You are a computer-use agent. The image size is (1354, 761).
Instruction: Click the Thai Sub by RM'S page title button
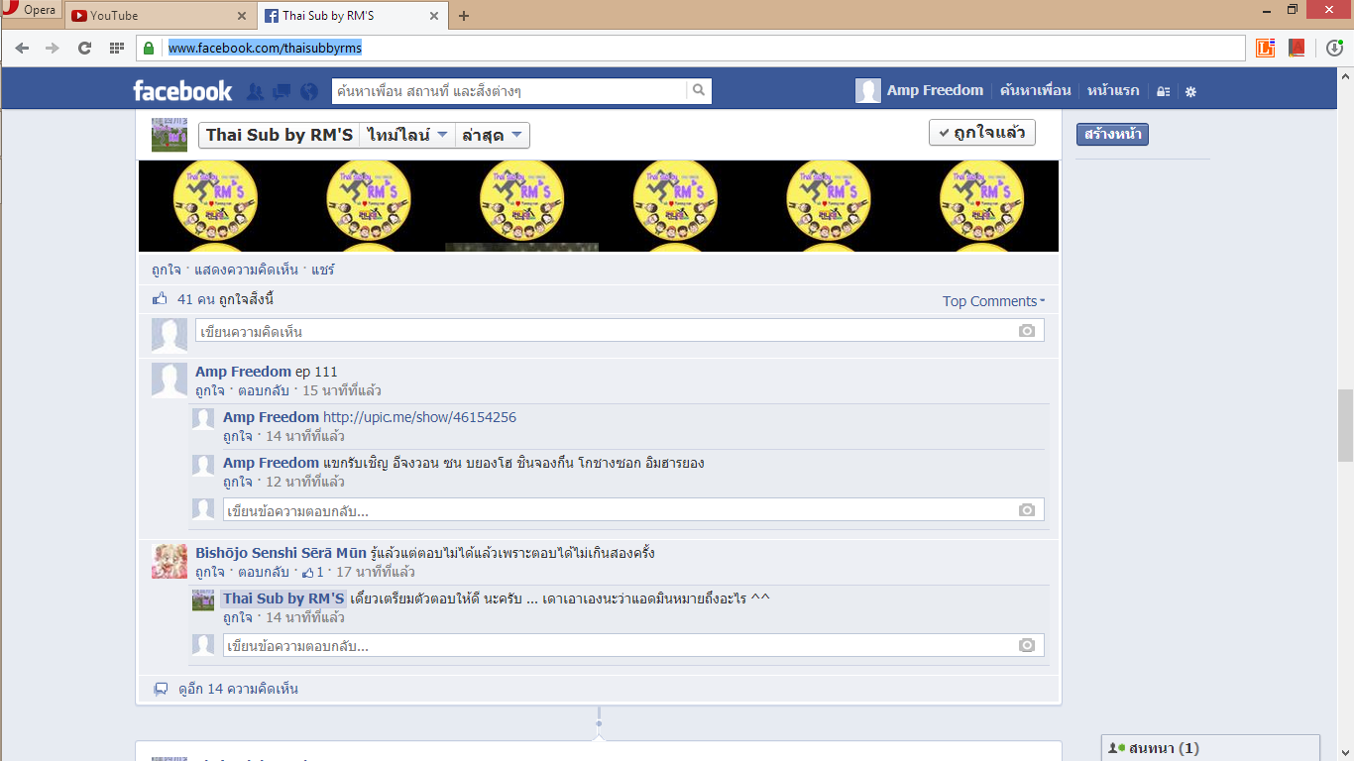click(x=280, y=135)
